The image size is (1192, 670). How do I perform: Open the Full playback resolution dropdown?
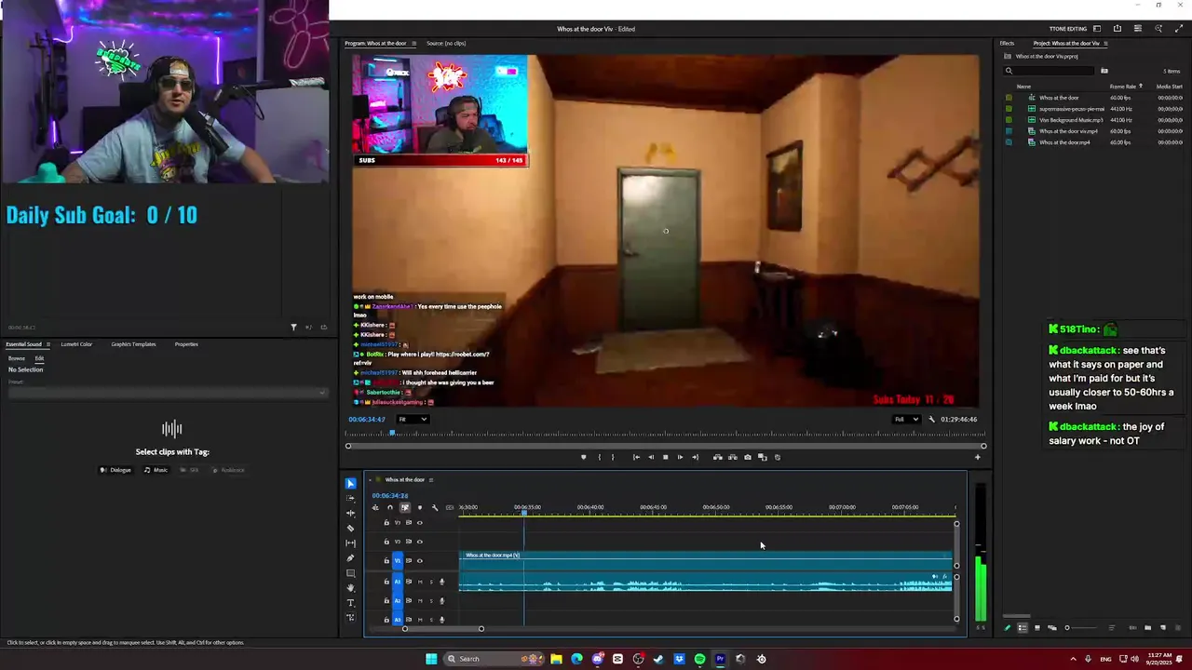coord(906,419)
